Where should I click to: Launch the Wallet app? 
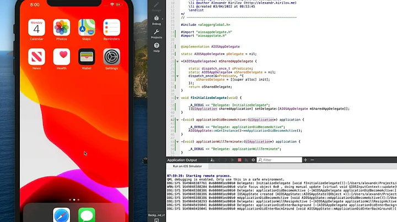click(x=87, y=57)
